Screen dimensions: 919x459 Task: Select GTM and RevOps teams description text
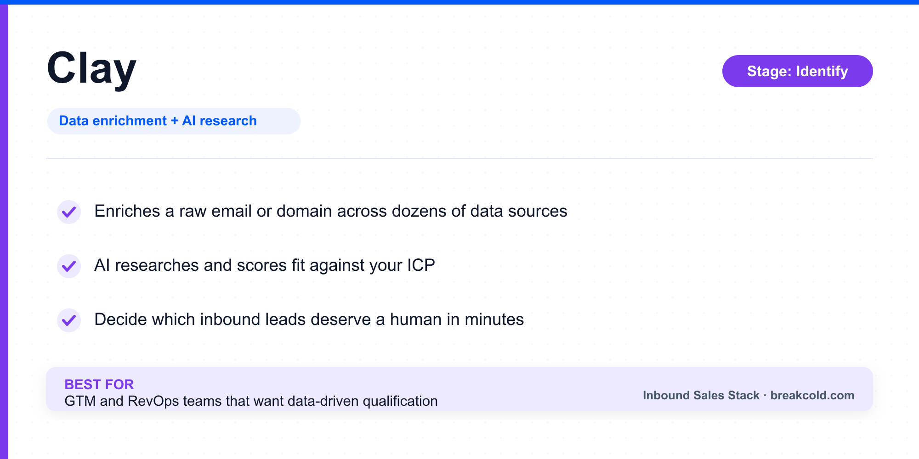251,401
